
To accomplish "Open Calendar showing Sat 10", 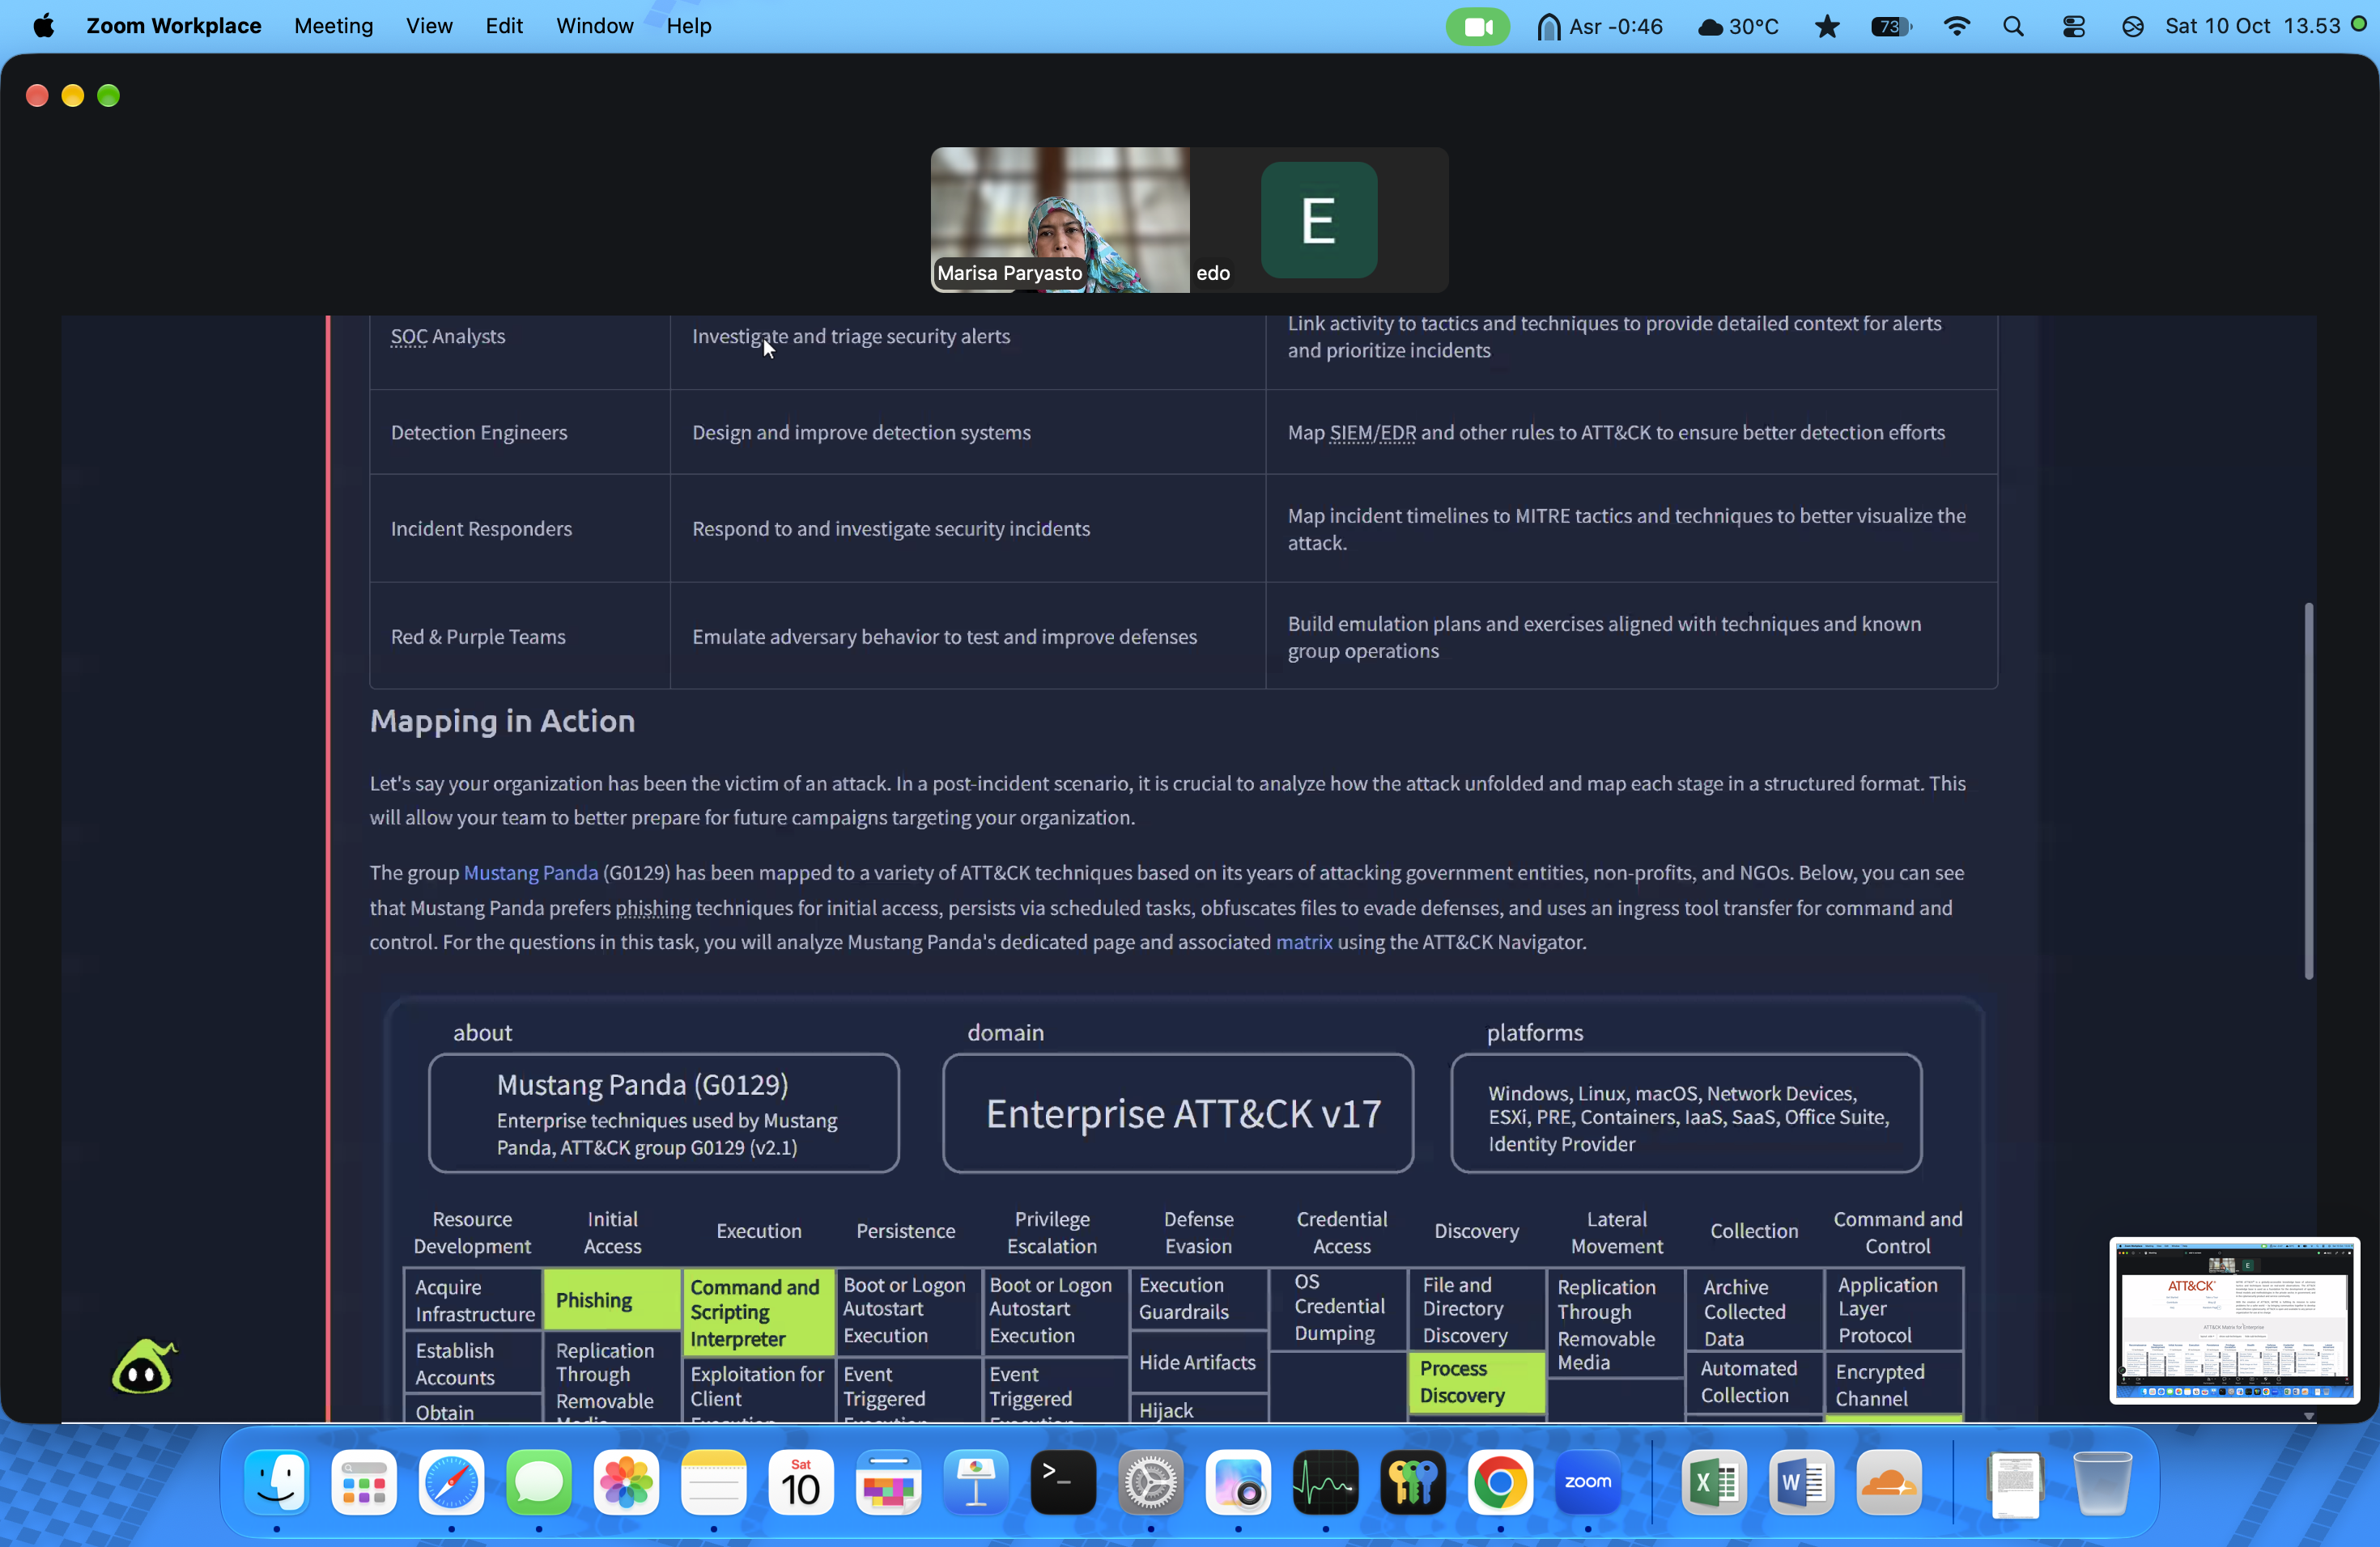I will (801, 1482).
